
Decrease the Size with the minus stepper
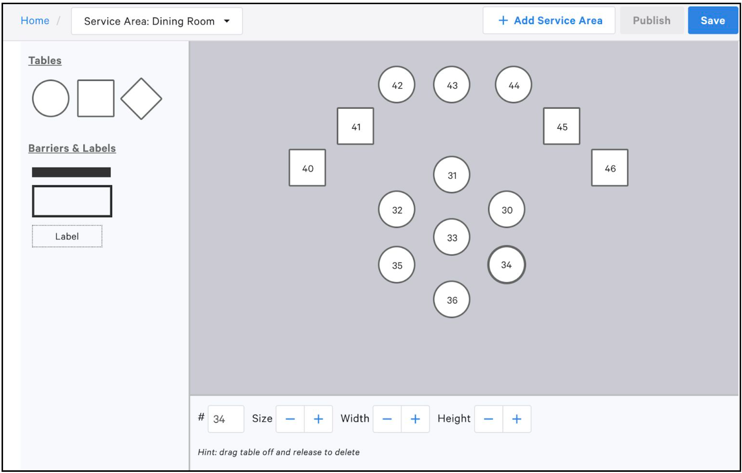290,419
